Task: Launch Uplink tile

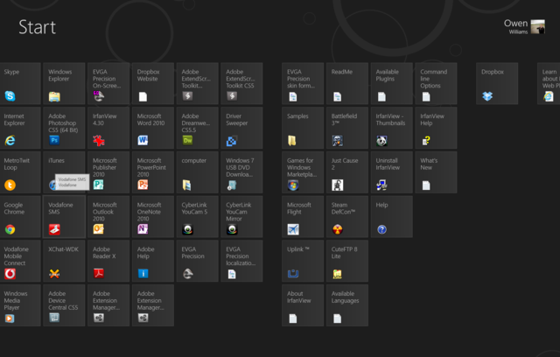Action: [x=303, y=261]
